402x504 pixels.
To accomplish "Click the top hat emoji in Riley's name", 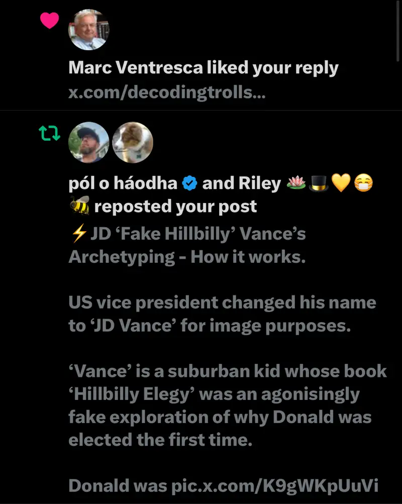I will point(317,184).
